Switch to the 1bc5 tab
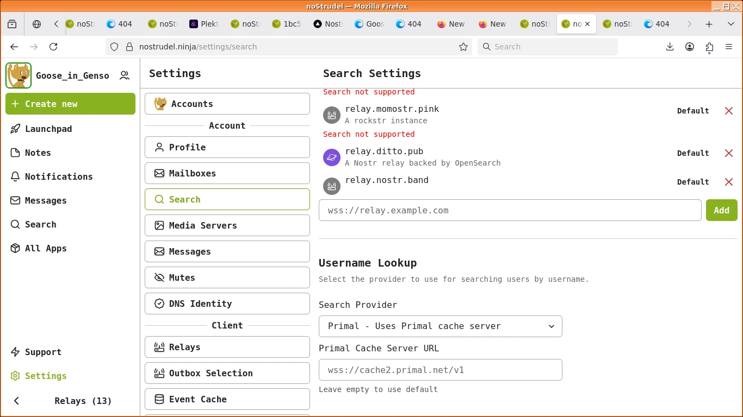The height and width of the screenshot is (417, 743). pos(287,24)
